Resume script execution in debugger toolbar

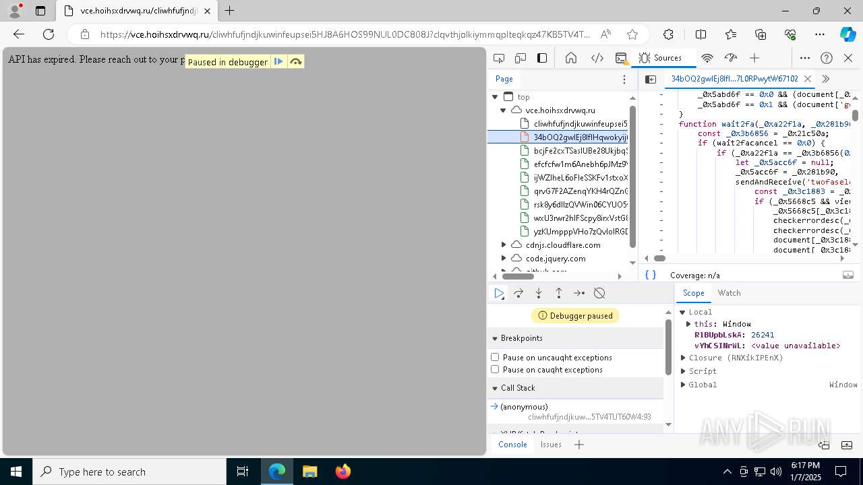coord(498,293)
